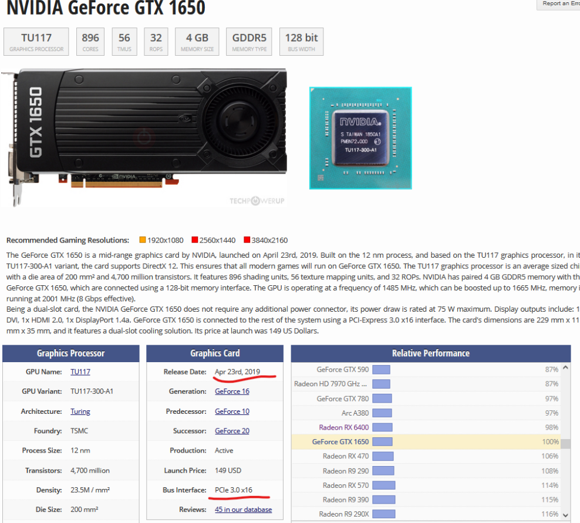Click the 'Recommended Gaming Resolutions:' label

[68, 240]
